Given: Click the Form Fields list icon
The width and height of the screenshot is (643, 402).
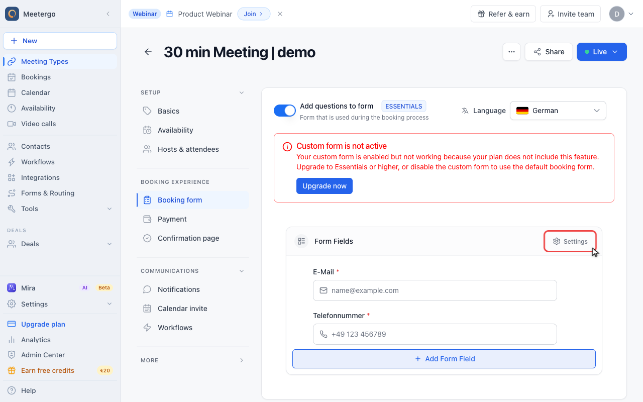Looking at the screenshot, I should coord(301,241).
